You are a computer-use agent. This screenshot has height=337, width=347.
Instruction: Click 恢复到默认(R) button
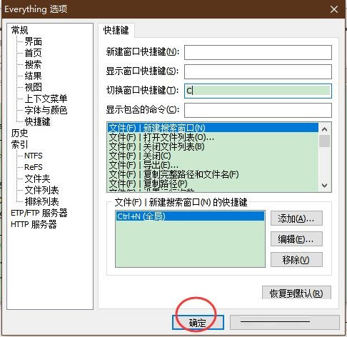coord(296,293)
